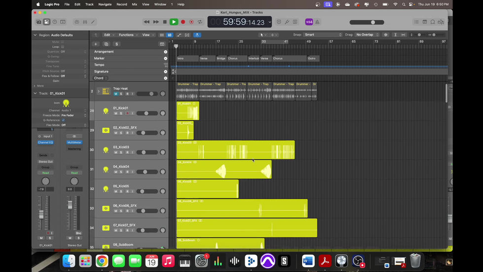Image resolution: width=483 pixels, height=272 pixels.
Task: Fast forward the playhead
Action: [x=156, y=22]
